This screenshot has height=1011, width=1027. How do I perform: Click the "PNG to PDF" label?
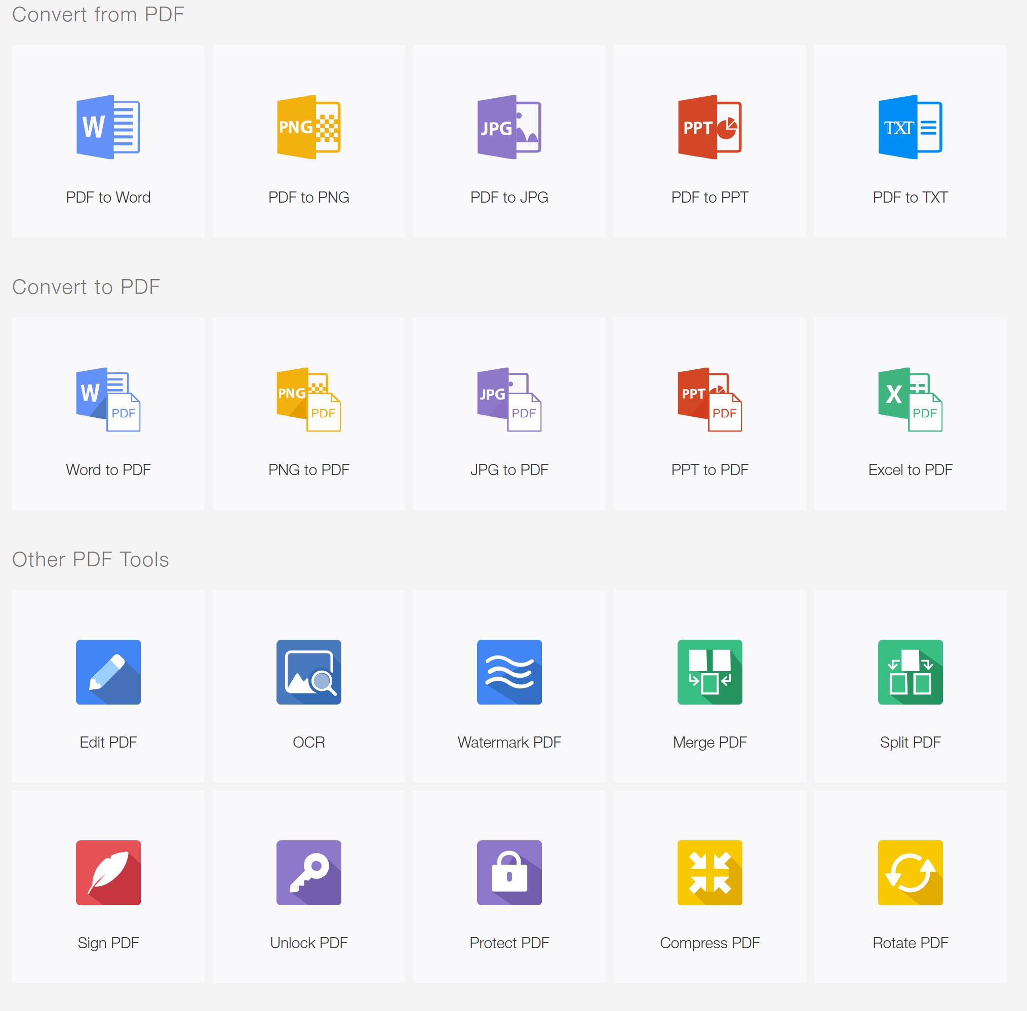[309, 470]
